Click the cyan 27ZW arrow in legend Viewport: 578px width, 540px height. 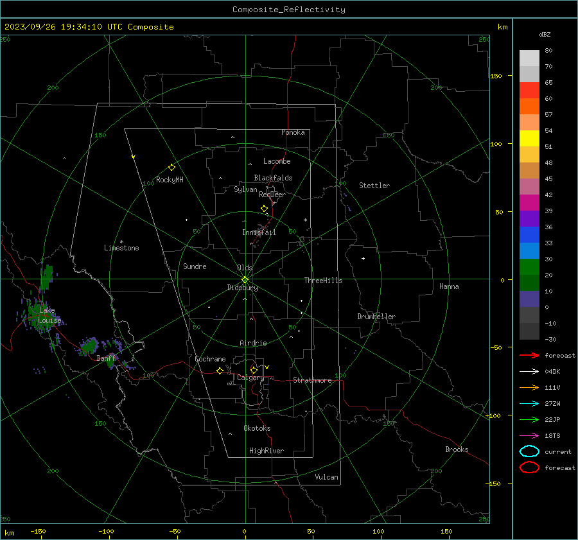pos(529,404)
